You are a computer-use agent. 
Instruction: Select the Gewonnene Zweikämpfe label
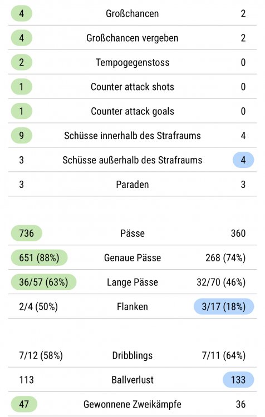pyautogui.click(x=132, y=404)
